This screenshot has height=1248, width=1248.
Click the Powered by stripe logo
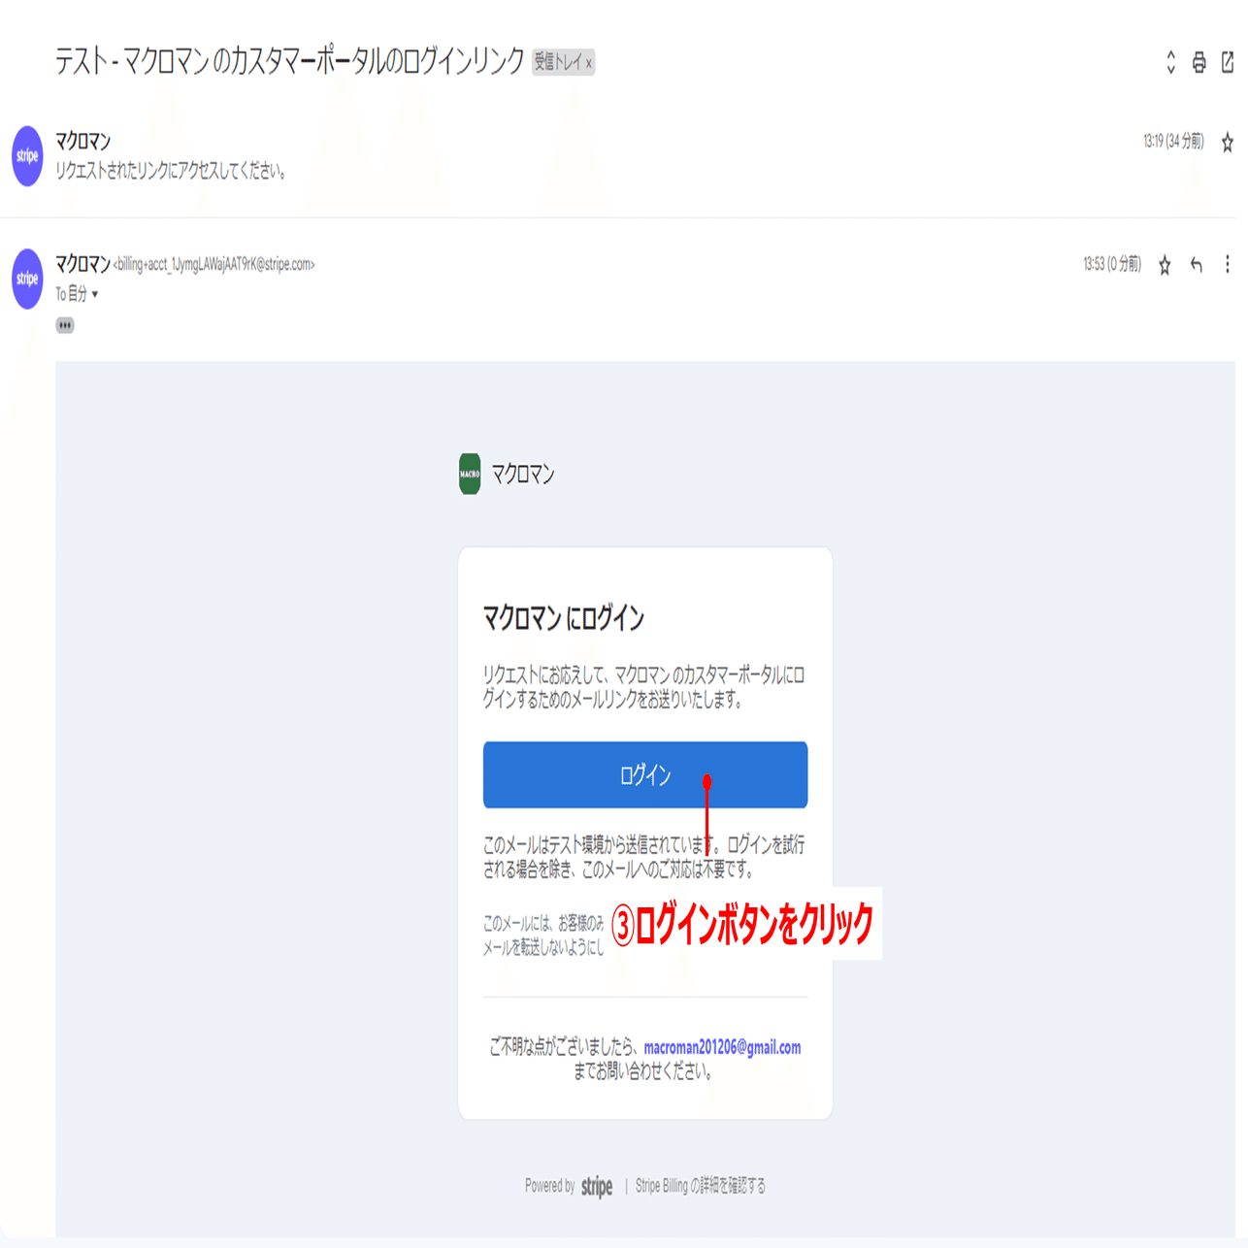pos(596,1186)
